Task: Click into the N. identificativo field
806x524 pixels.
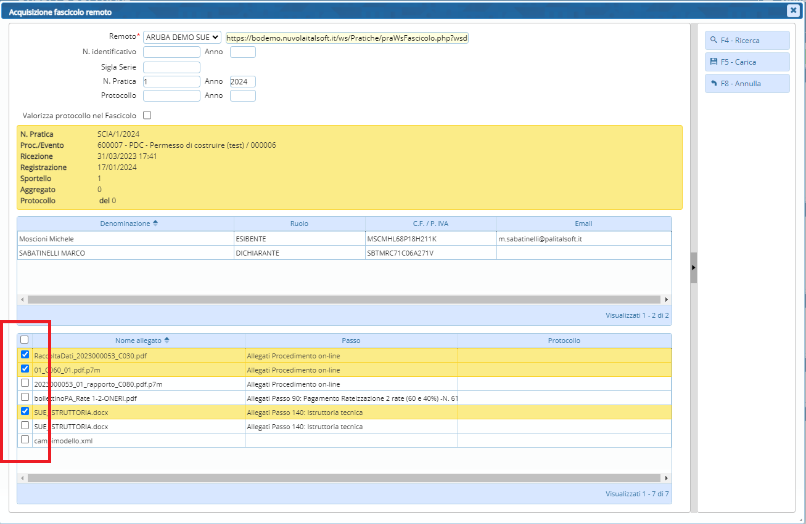Action: [171, 52]
